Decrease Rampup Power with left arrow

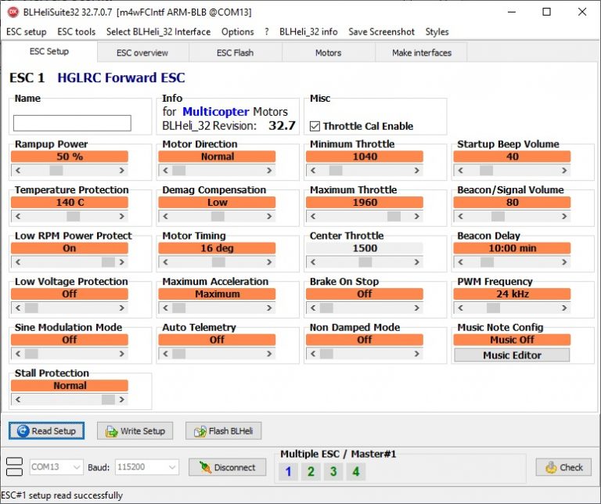pyautogui.click(x=18, y=170)
